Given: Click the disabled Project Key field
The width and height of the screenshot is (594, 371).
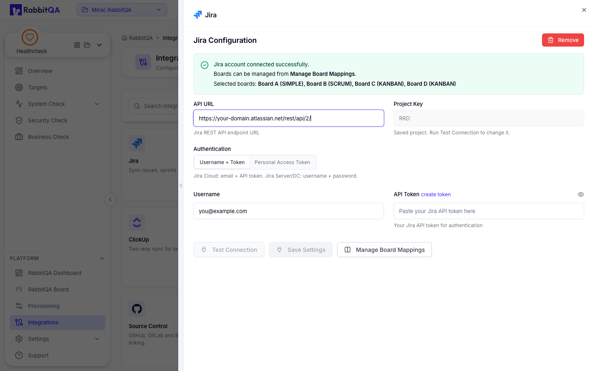Looking at the screenshot, I should coord(489,118).
